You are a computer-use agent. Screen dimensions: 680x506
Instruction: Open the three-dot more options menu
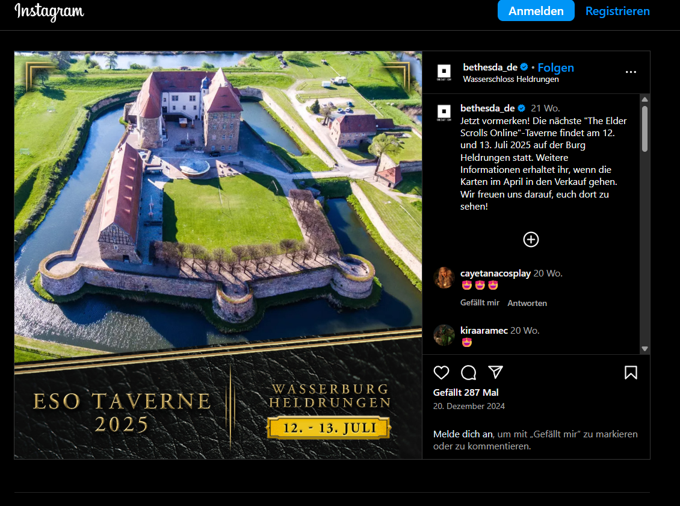point(631,72)
